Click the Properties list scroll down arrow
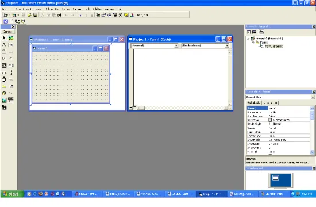The height and width of the screenshot is (207, 316). tap(312, 152)
